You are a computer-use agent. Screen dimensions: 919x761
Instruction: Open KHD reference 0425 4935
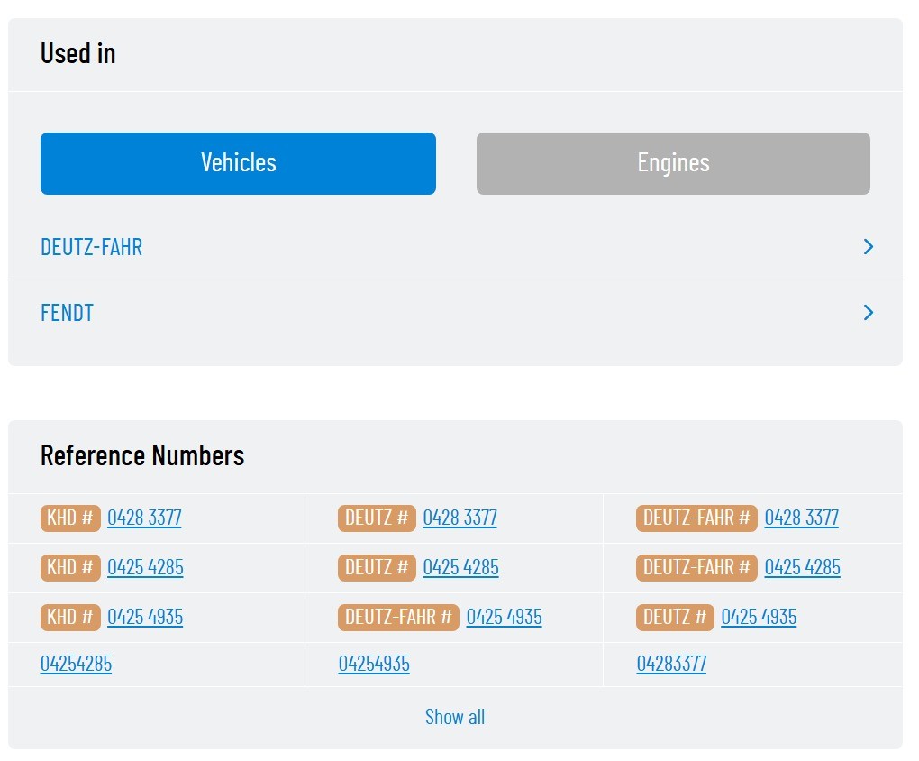pos(145,617)
